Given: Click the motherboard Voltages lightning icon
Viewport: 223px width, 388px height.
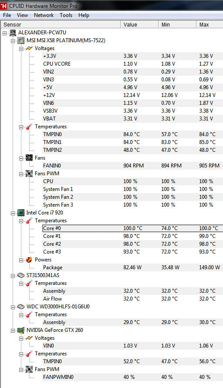Looking at the screenshot, I should point(29,48).
